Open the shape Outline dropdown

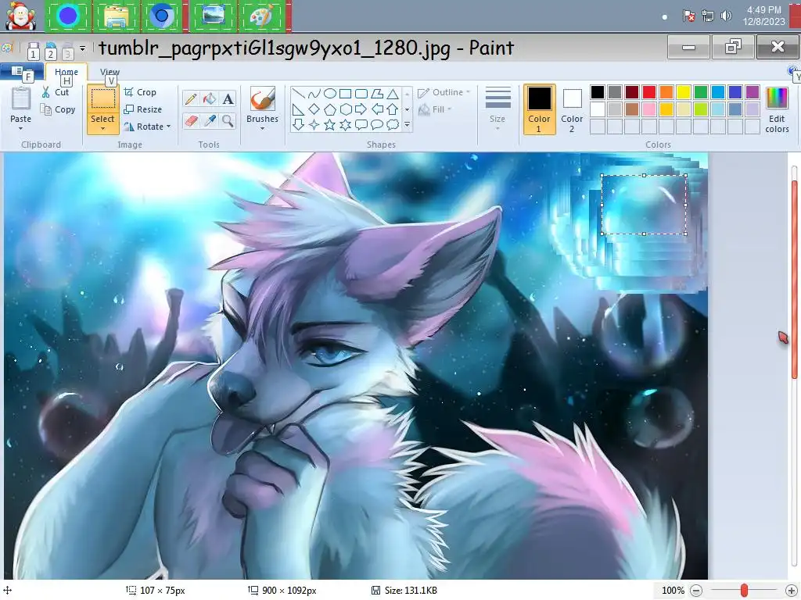pyautogui.click(x=444, y=92)
